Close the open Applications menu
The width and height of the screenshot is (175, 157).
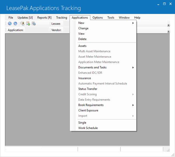(80, 18)
